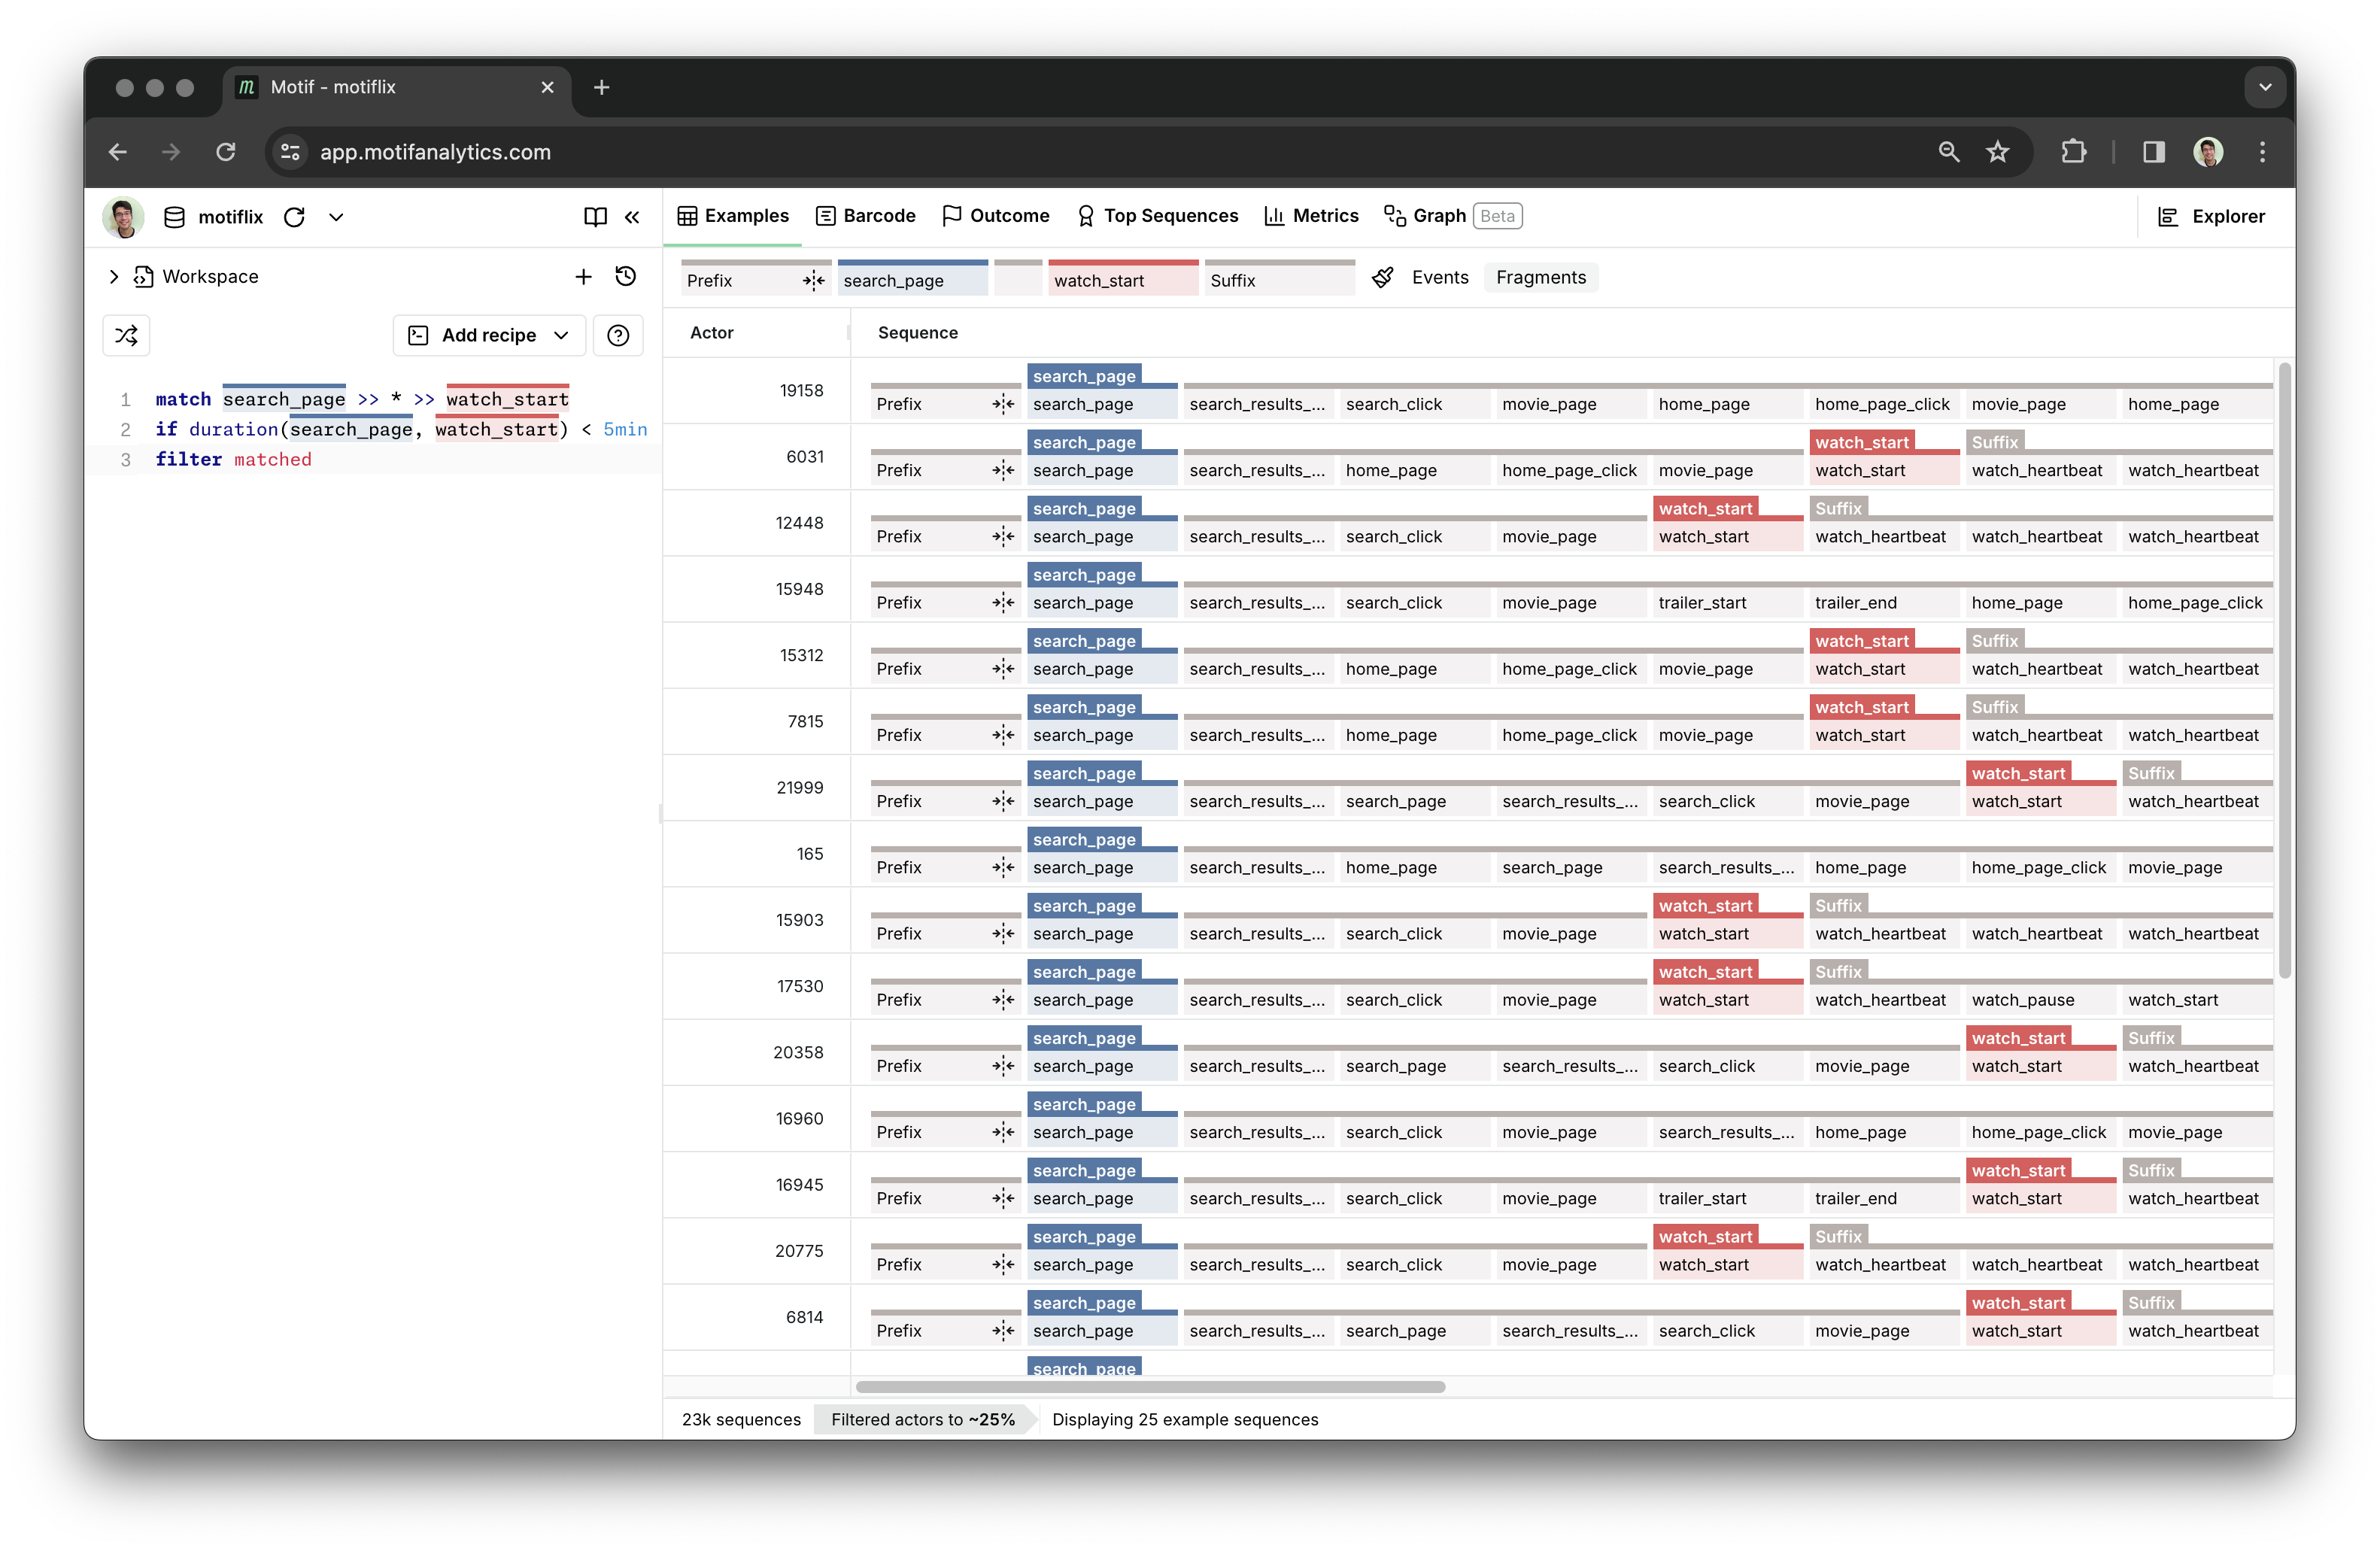The height and width of the screenshot is (1551, 2380).
Task: Open the documentation book icon
Action: 595,217
